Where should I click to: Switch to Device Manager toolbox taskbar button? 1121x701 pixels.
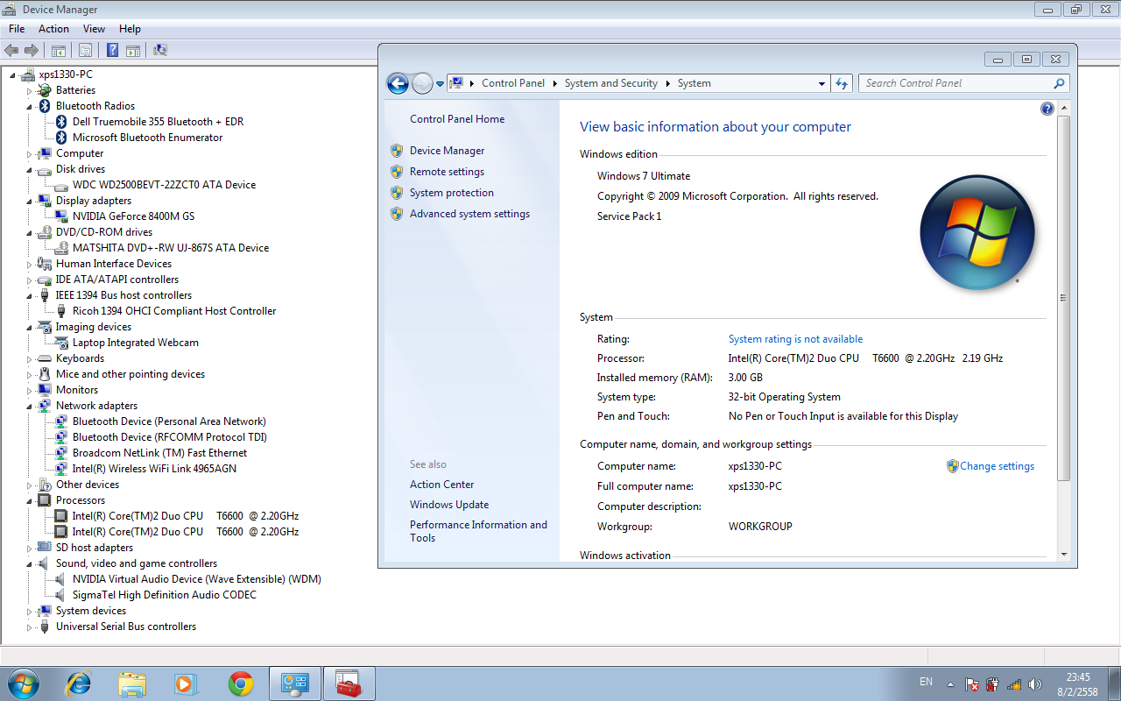click(x=349, y=683)
